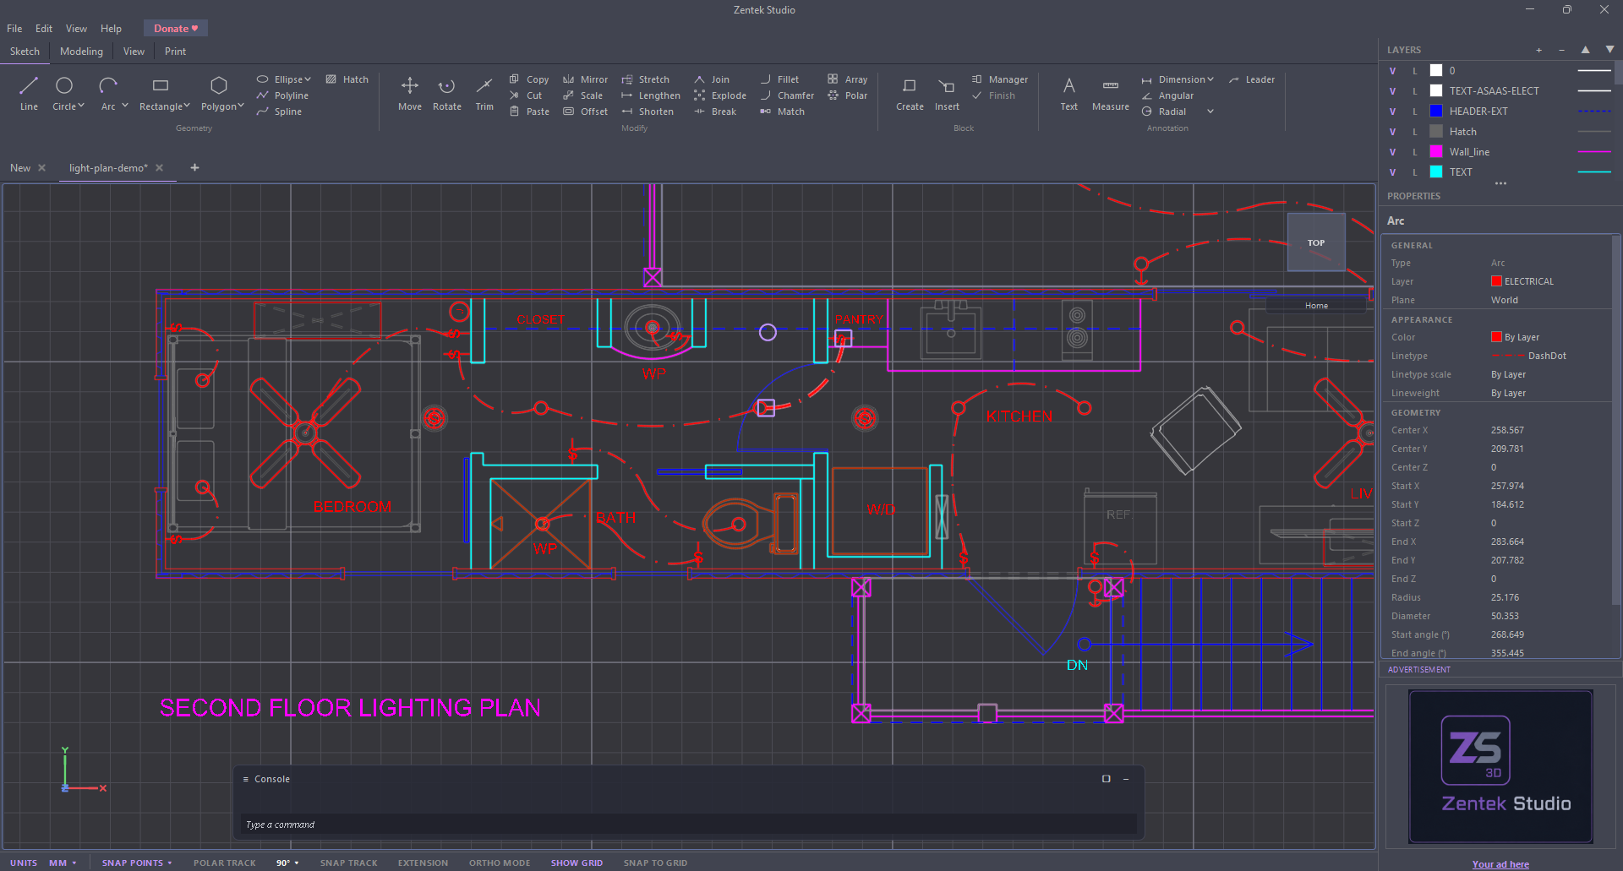Click the Create block icon
The height and width of the screenshot is (871, 1623).
[x=910, y=93]
